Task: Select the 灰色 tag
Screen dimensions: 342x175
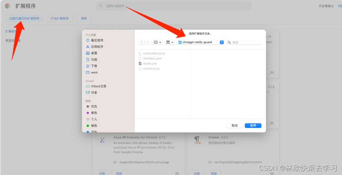Action: coord(92,107)
